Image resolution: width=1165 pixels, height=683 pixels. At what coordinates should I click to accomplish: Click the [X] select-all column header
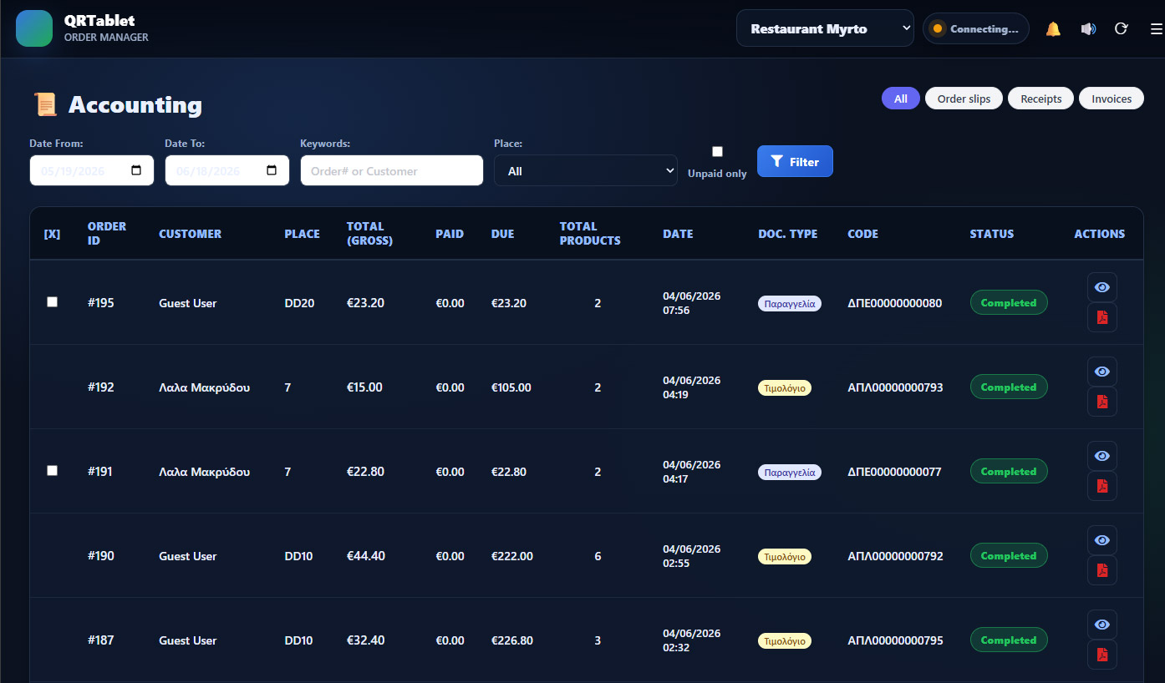click(52, 234)
